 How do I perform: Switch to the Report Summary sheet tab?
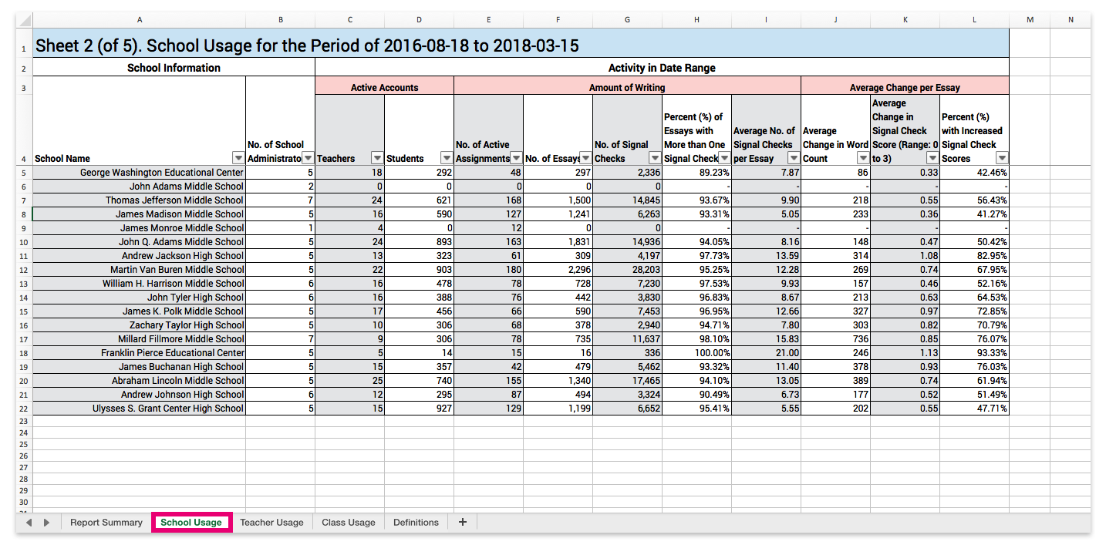(106, 523)
